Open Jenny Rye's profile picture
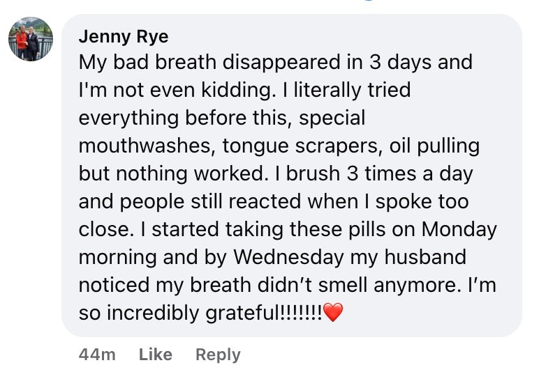 (x=31, y=39)
